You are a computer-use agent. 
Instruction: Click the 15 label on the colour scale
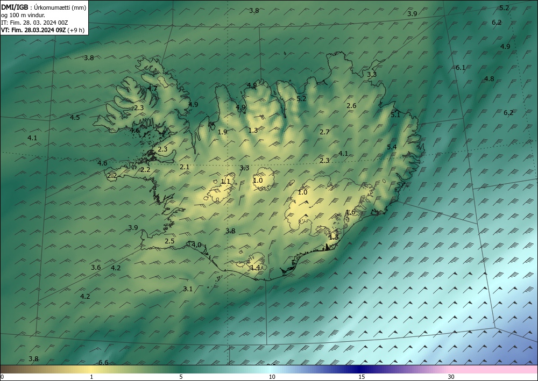tap(362, 377)
